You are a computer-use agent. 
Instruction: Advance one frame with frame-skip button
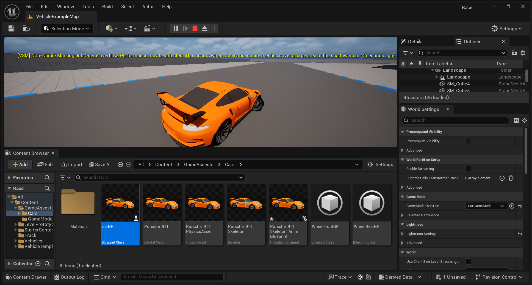(185, 29)
